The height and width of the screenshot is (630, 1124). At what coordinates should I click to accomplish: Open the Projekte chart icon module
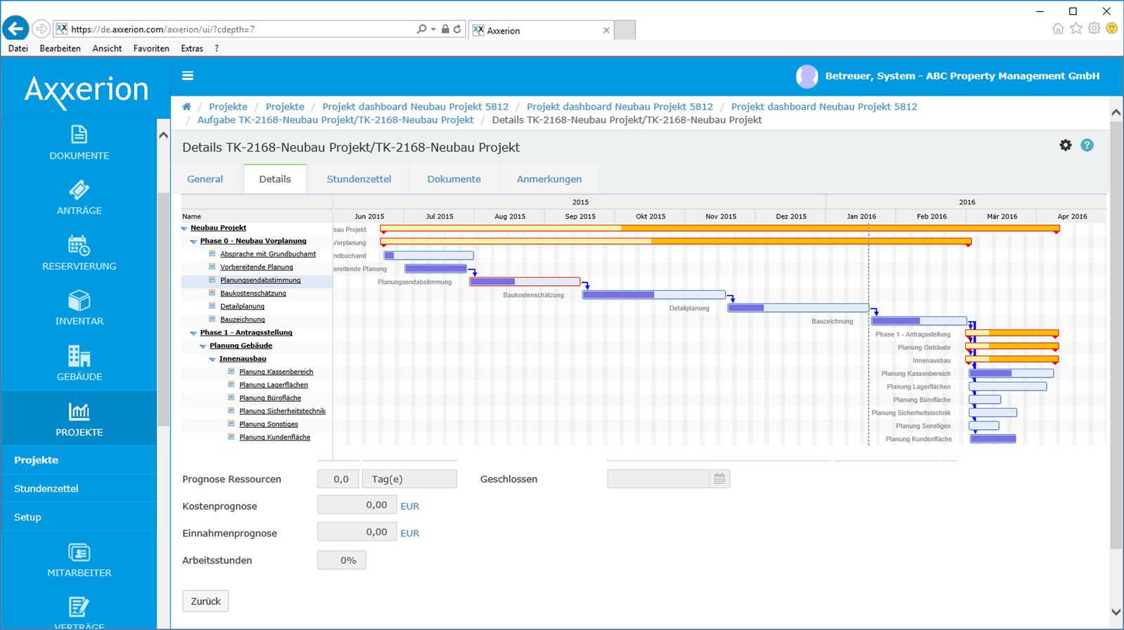[x=79, y=419]
